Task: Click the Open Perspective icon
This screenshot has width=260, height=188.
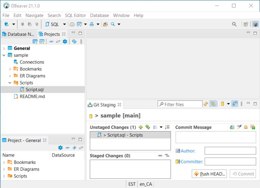Action: [246, 24]
